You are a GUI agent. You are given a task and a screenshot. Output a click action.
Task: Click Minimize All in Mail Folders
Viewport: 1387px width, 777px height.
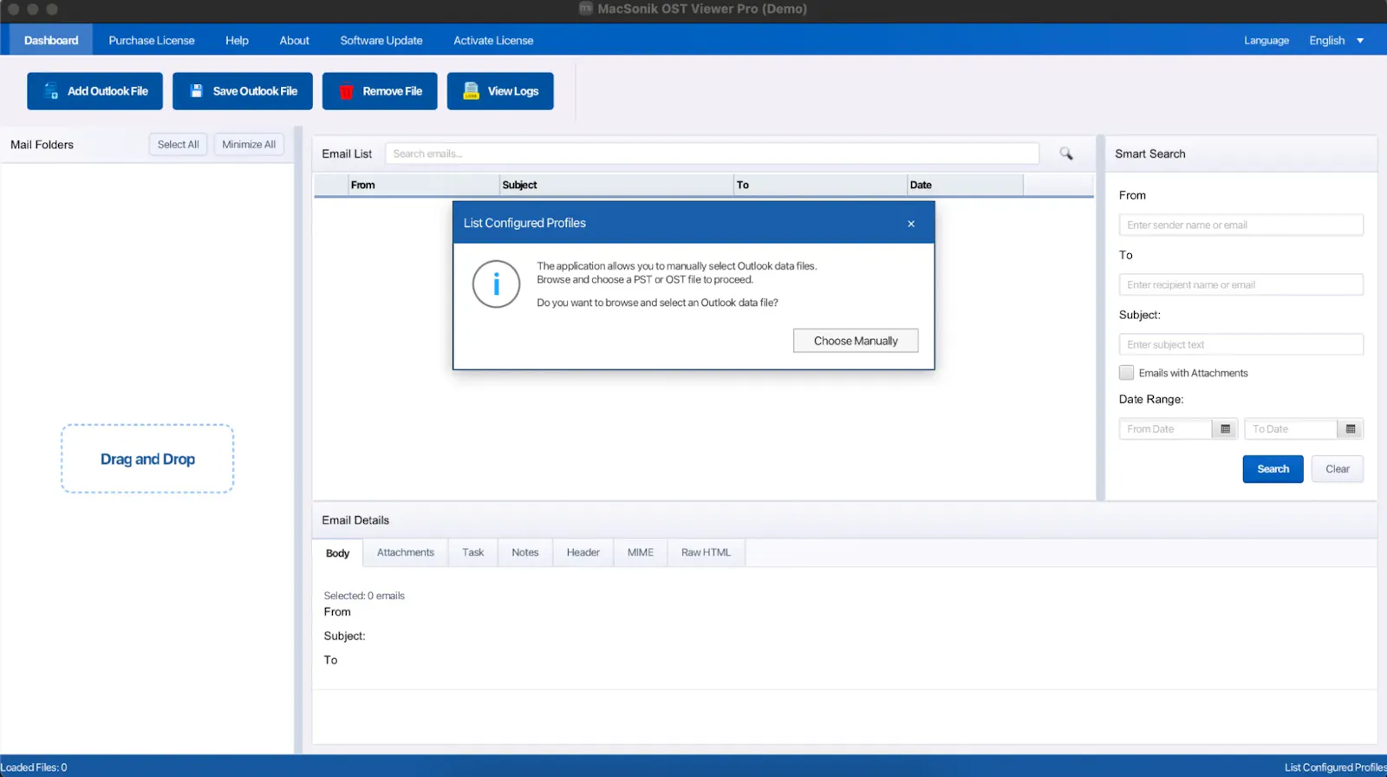pos(249,145)
